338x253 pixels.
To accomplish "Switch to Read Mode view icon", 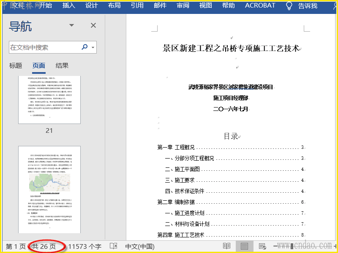I will 226,246.
